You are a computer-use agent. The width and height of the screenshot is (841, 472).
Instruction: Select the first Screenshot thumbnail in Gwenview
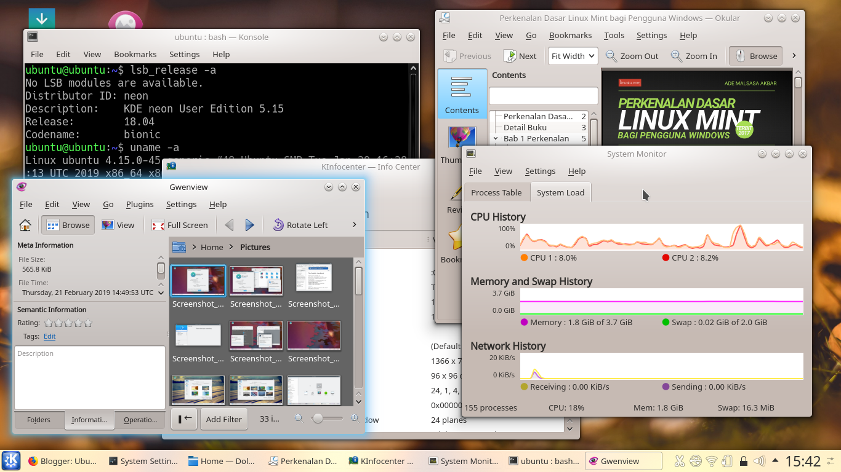coord(198,280)
